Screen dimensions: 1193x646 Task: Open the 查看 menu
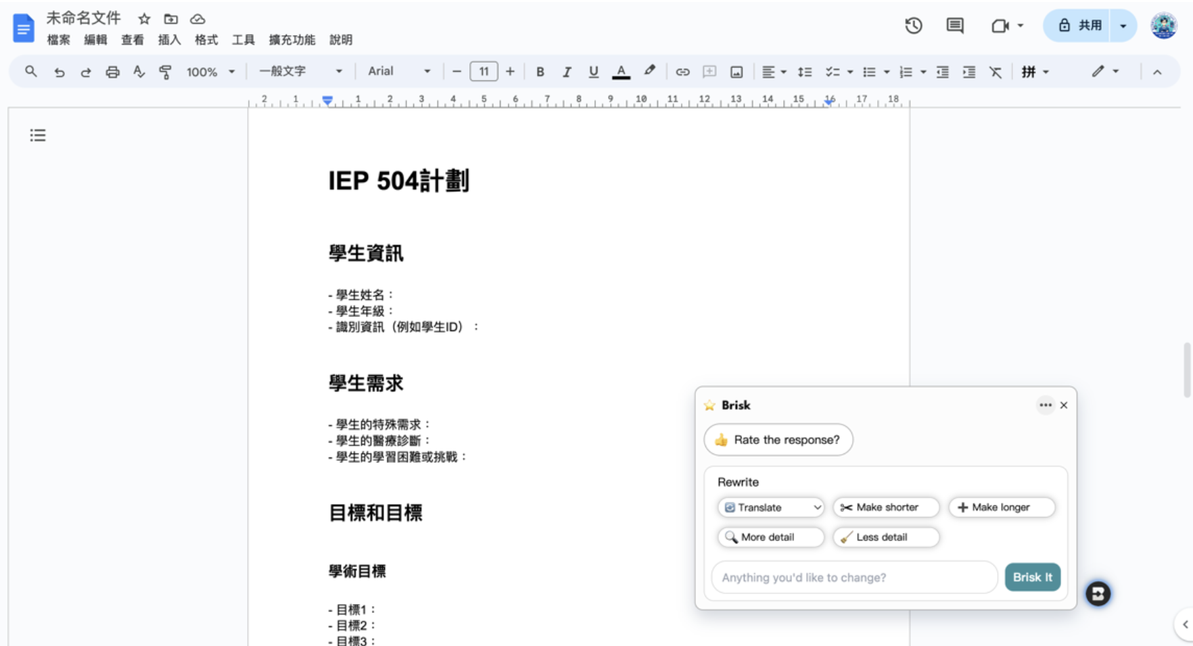point(133,40)
